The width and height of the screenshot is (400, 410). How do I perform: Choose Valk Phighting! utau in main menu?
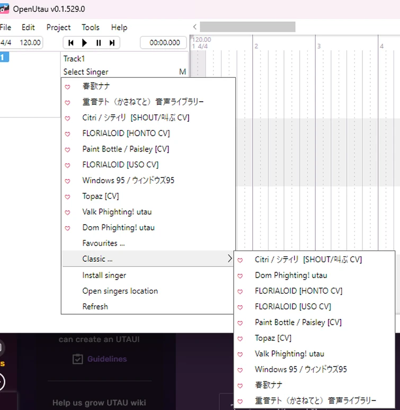[117, 211]
